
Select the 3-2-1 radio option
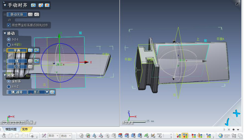(9, 39)
